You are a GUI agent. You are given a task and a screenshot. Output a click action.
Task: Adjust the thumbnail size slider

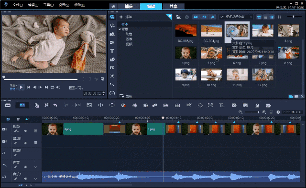[293, 17]
